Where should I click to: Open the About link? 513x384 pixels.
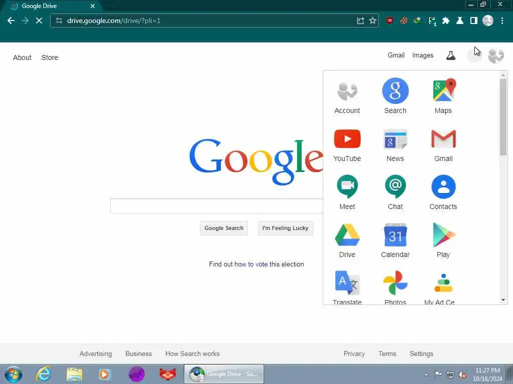(22, 57)
